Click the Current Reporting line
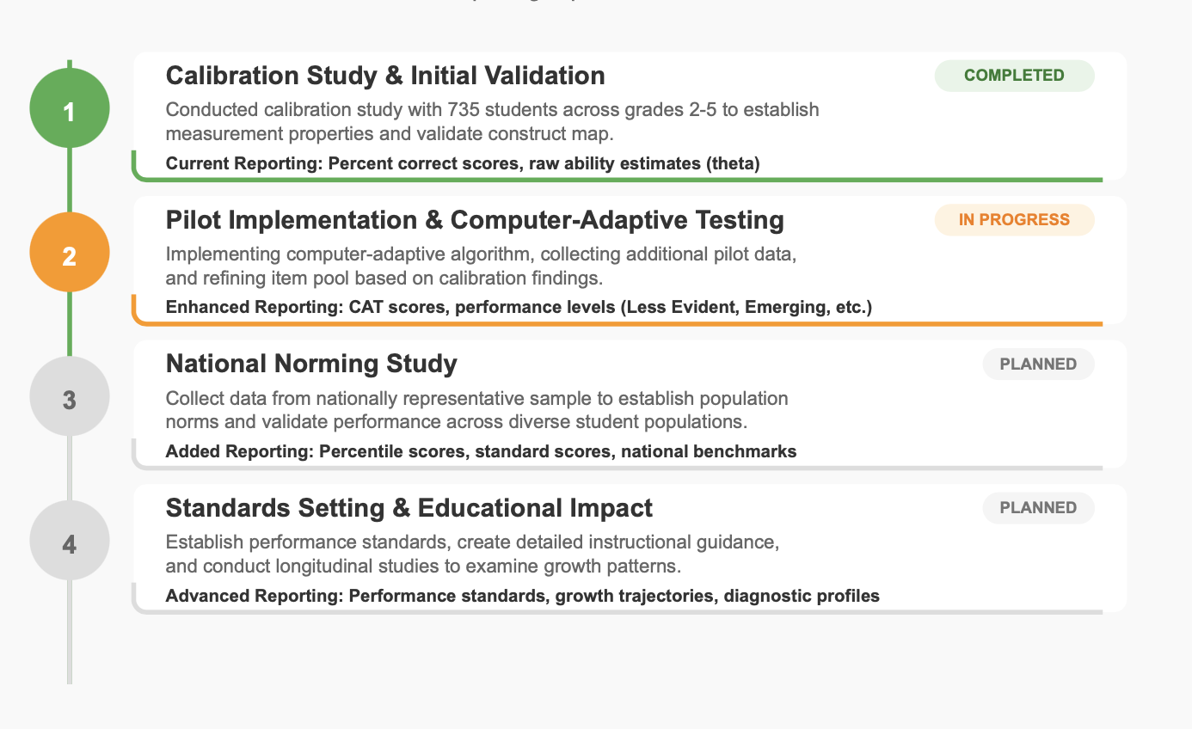The height and width of the screenshot is (729, 1192). 463,163
